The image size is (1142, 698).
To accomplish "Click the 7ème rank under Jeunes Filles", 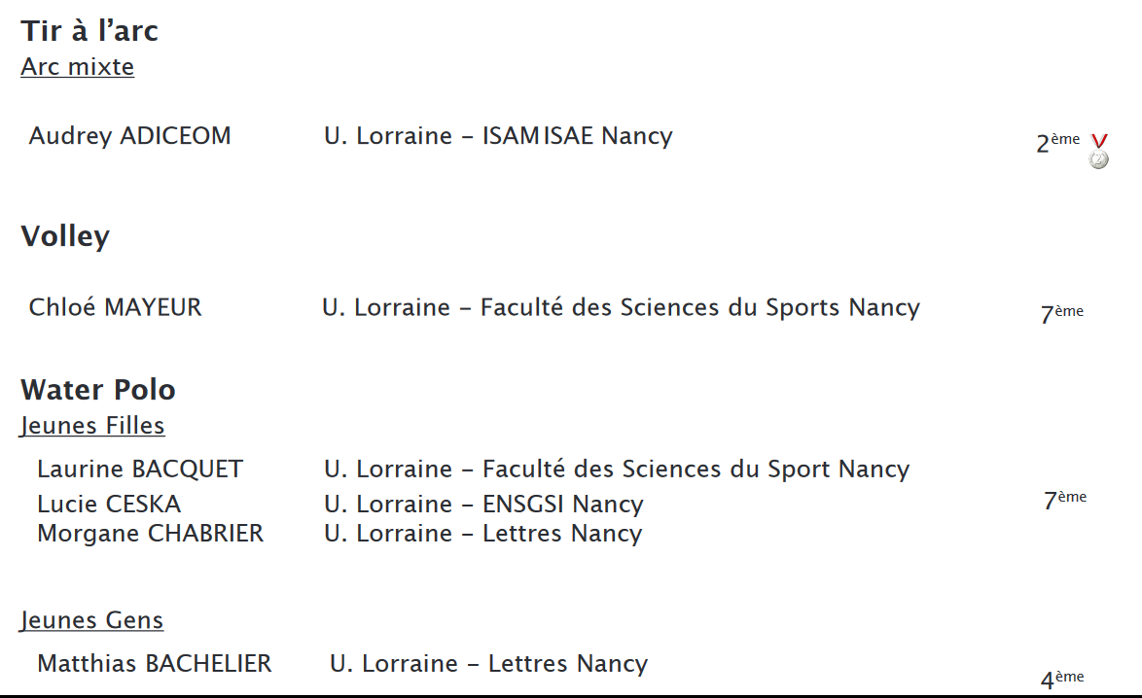I will tap(1064, 501).
